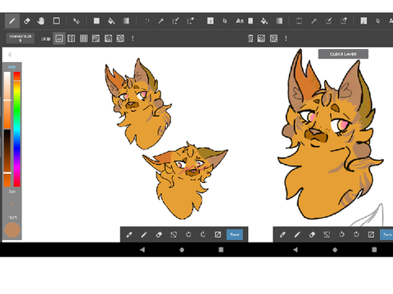This screenshot has width=393, height=294.
Task: Tap the partly visible Save button under large cat
Action: tap(386, 234)
